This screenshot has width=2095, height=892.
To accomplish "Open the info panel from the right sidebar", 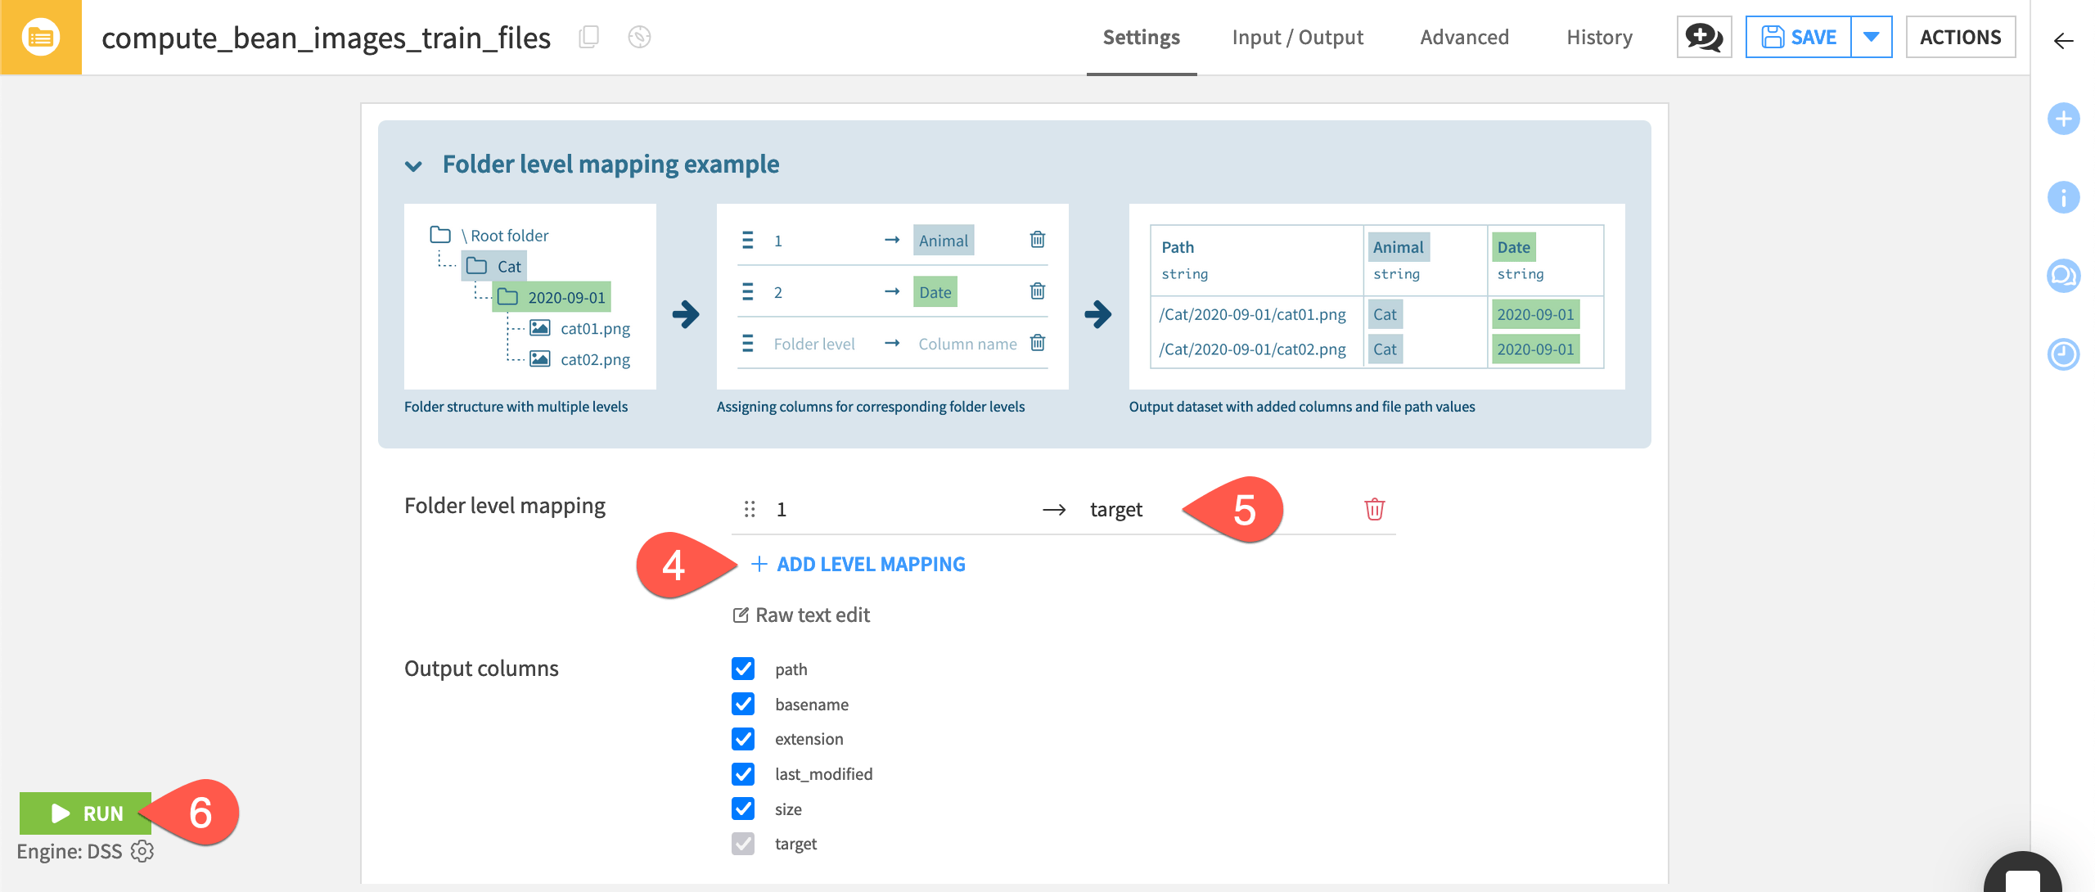I will tap(2064, 197).
